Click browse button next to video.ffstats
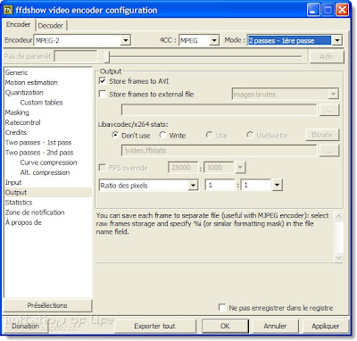Screen dimensions: 357x341 pos(329,151)
